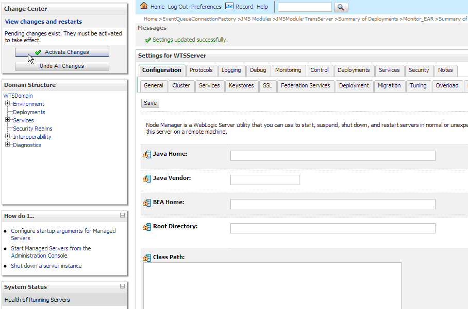Open View changes and restarts link
Image resolution: width=468 pixels, height=309 pixels.
[44, 22]
